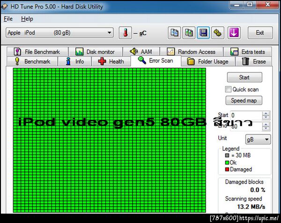Enable the Quick scan checkbox
Viewport: 281px width, 223px height.
click(x=228, y=89)
